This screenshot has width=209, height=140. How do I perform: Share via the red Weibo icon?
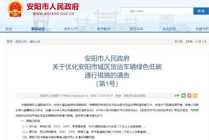pyautogui.click(x=189, y=96)
